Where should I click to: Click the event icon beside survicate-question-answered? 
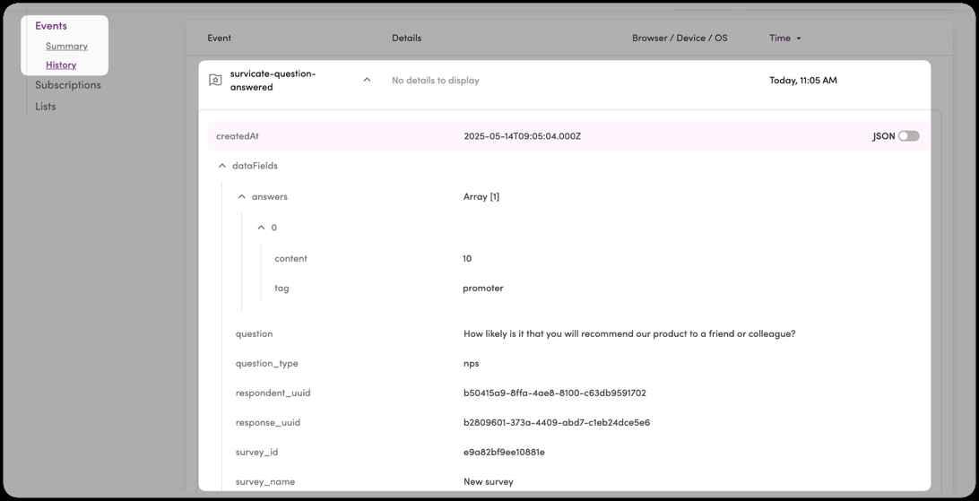pos(215,81)
